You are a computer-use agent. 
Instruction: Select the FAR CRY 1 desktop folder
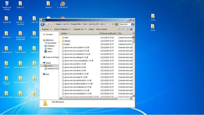click(x=20, y=20)
